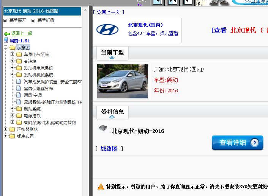Click the green back arrow icon

coord(7,34)
